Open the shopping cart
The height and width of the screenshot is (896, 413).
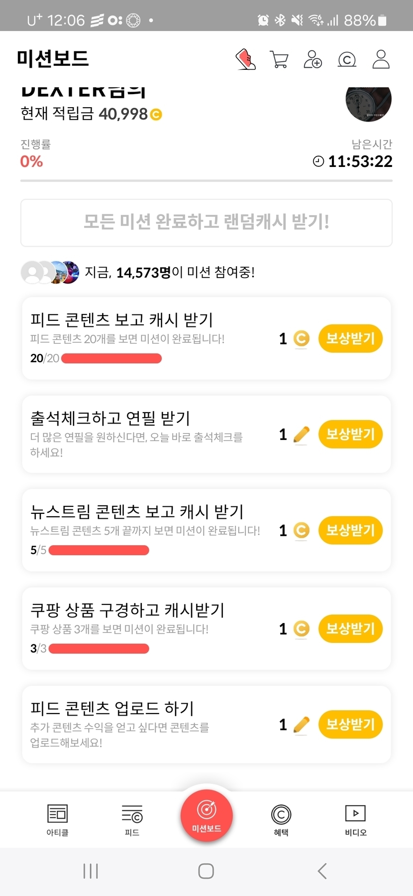pyautogui.click(x=279, y=59)
